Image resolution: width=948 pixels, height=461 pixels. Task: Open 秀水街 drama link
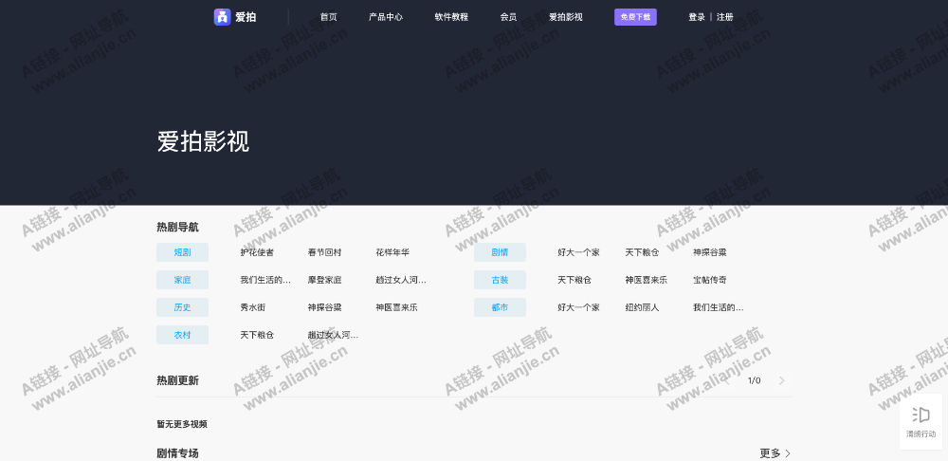[253, 307]
